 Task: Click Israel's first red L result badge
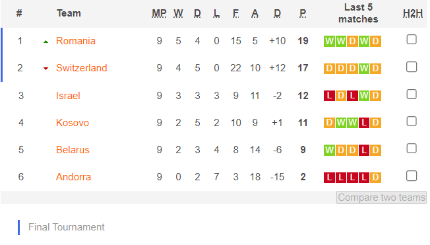(329, 96)
